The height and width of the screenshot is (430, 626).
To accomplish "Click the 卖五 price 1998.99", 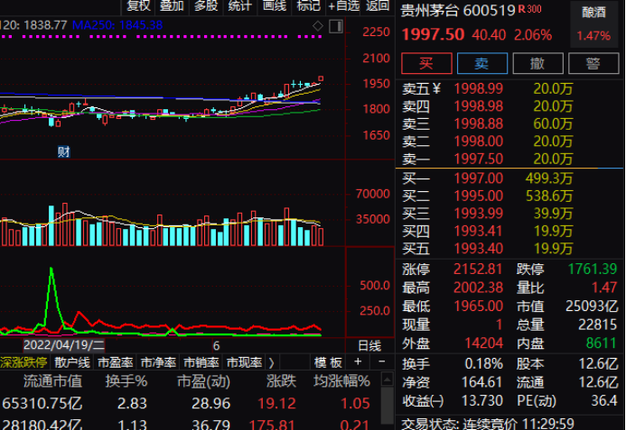I will (x=478, y=88).
